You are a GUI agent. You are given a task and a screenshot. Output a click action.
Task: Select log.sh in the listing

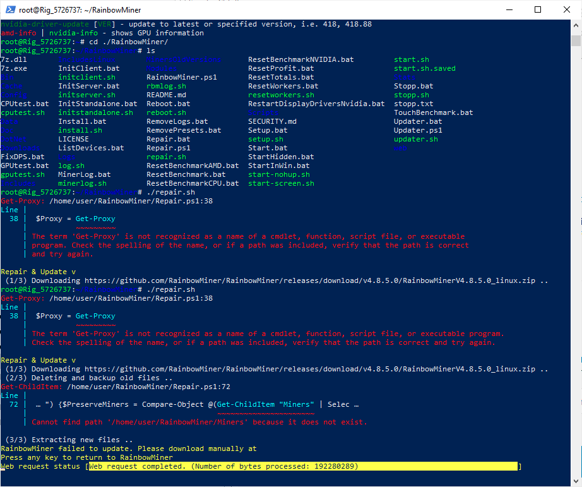coord(71,165)
